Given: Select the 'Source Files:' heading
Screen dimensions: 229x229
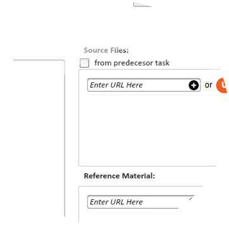Looking at the screenshot, I should pos(106,51).
